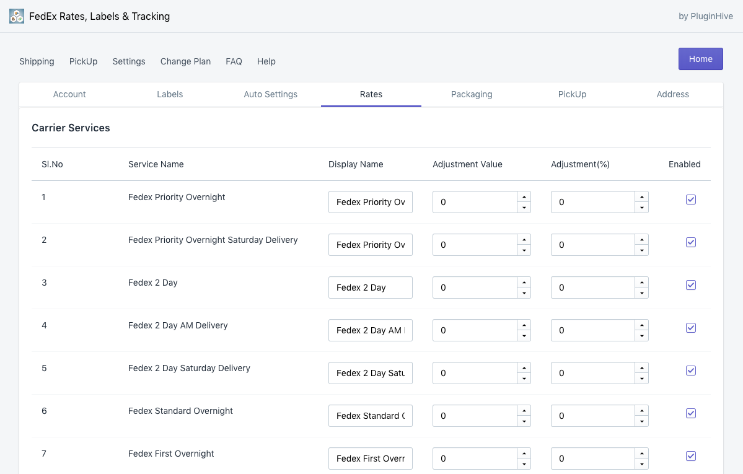Image resolution: width=743 pixels, height=474 pixels.
Task: Click the 'Carrier Services' heading
Action: click(71, 128)
